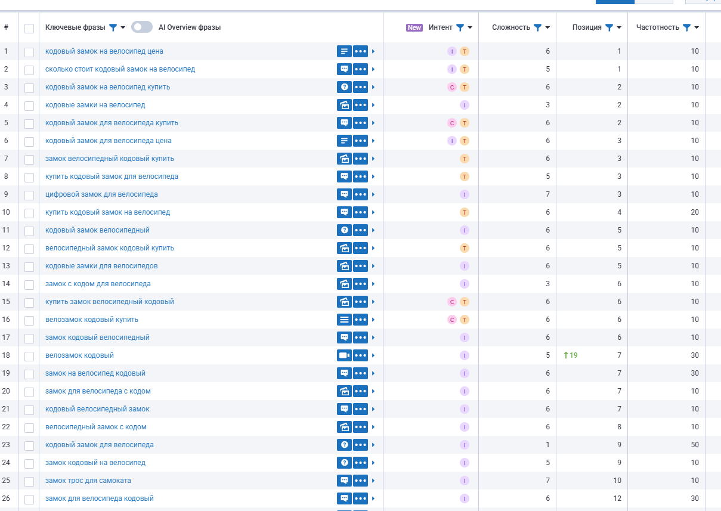Click frequency value 20 in row 10
The height and width of the screenshot is (511, 721).
coord(695,212)
